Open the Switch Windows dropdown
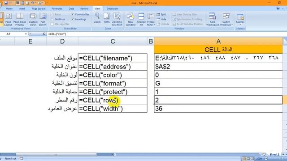Screen dimensions: 287x161 click(x=226, y=19)
